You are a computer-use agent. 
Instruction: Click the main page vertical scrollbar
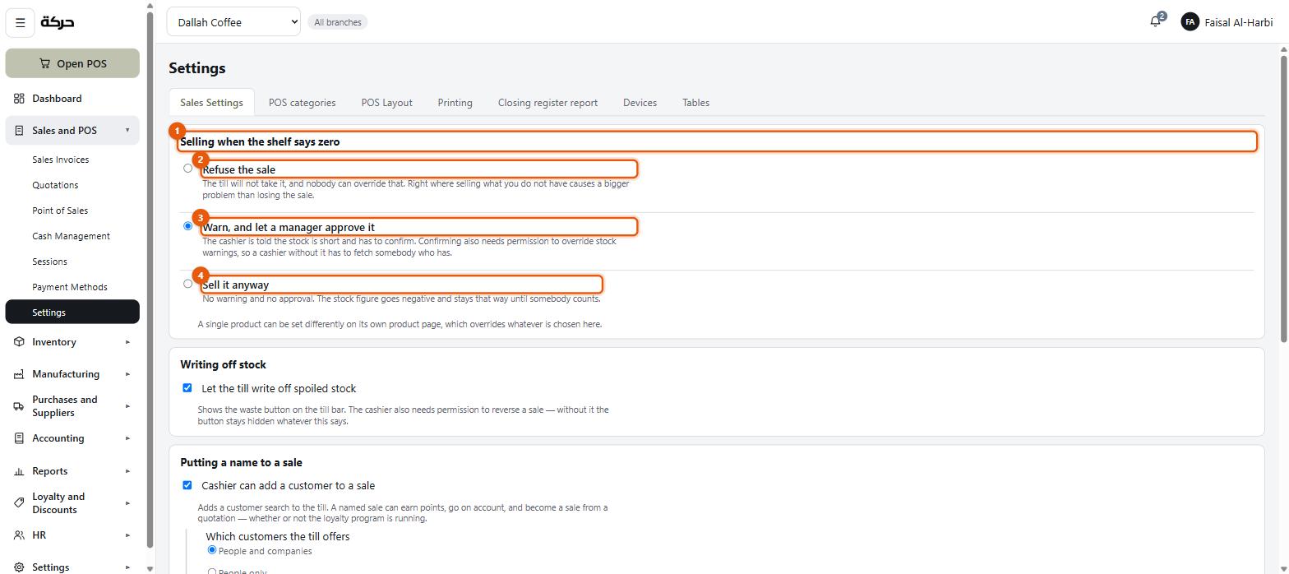pyautogui.click(x=1284, y=197)
